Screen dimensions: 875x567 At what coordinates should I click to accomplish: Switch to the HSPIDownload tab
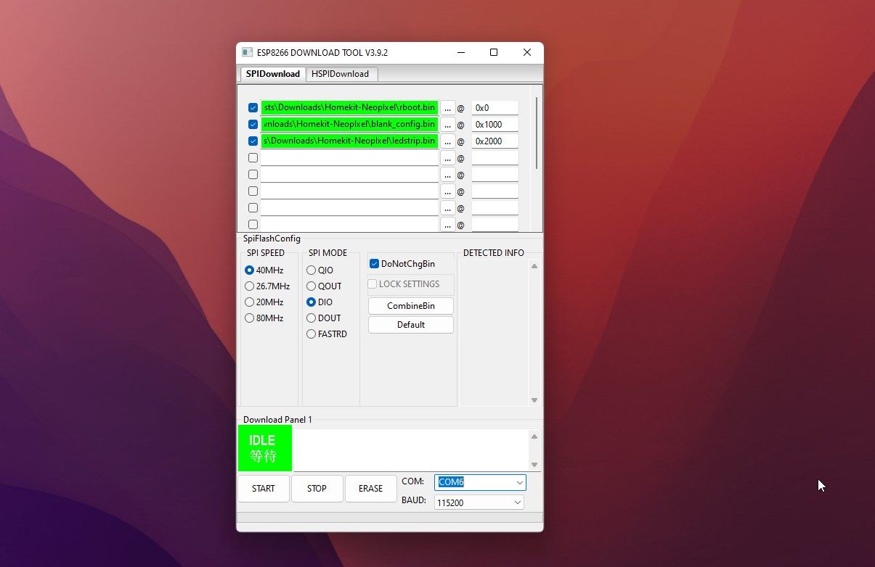click(x=341, y=74)
